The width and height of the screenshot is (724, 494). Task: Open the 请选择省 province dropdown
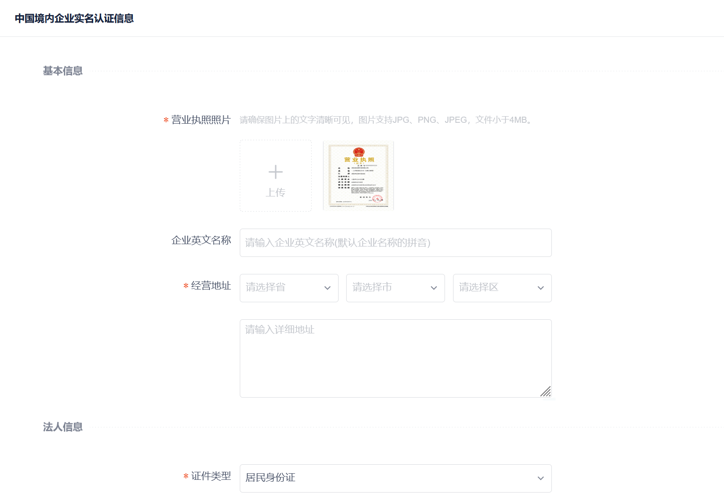[x=284, y=288]
